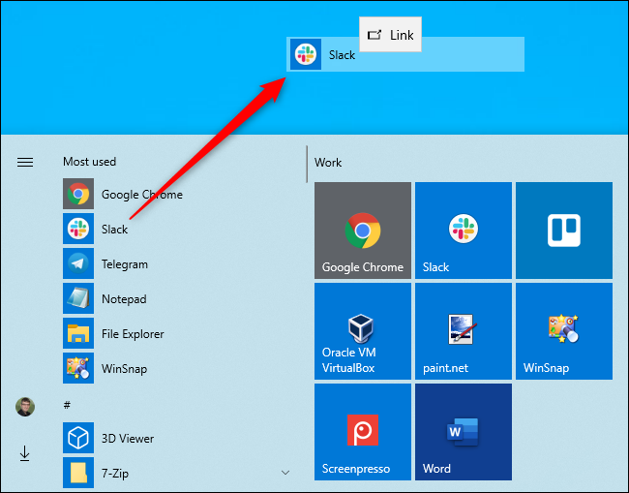Launch the Word tile
Image resolution: width=629 pixels, height=493 pixels.
click(x=463, y=432)
